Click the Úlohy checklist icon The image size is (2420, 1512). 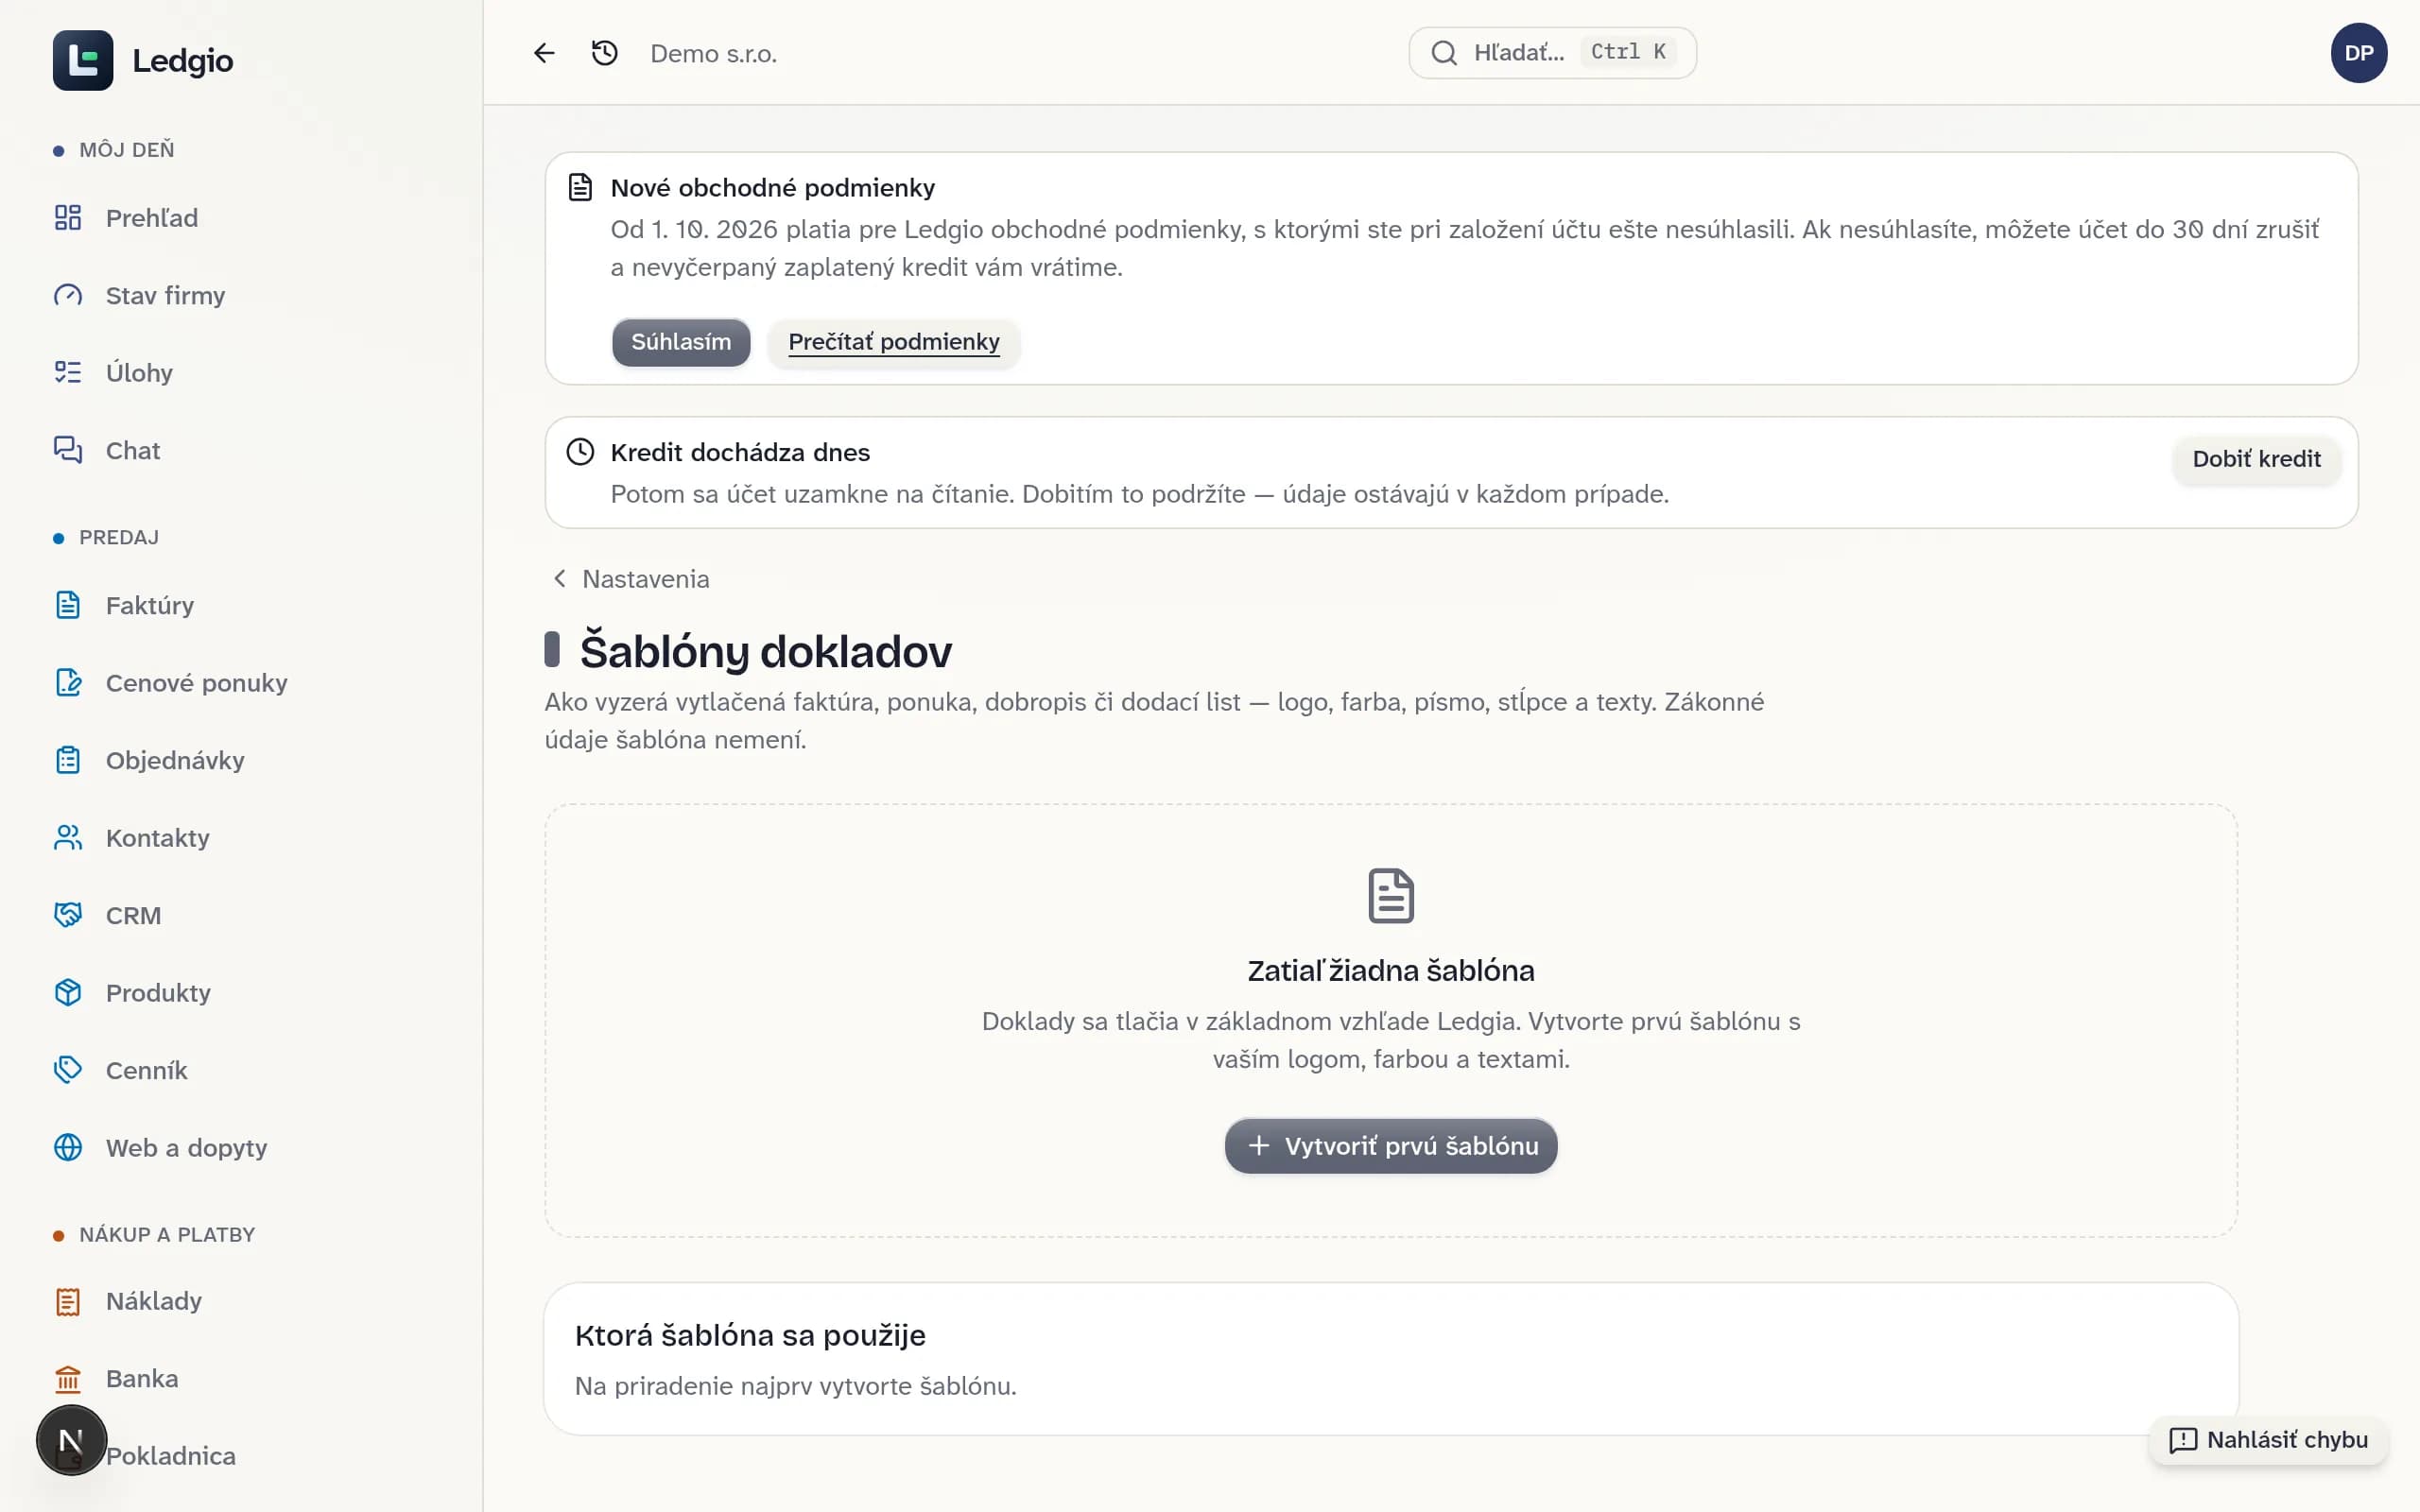coord(68,372)
